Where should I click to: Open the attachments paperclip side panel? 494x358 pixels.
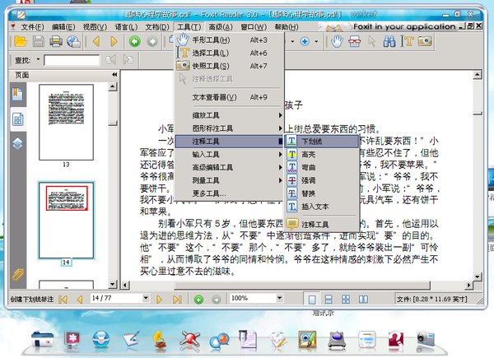coord(17,275)
